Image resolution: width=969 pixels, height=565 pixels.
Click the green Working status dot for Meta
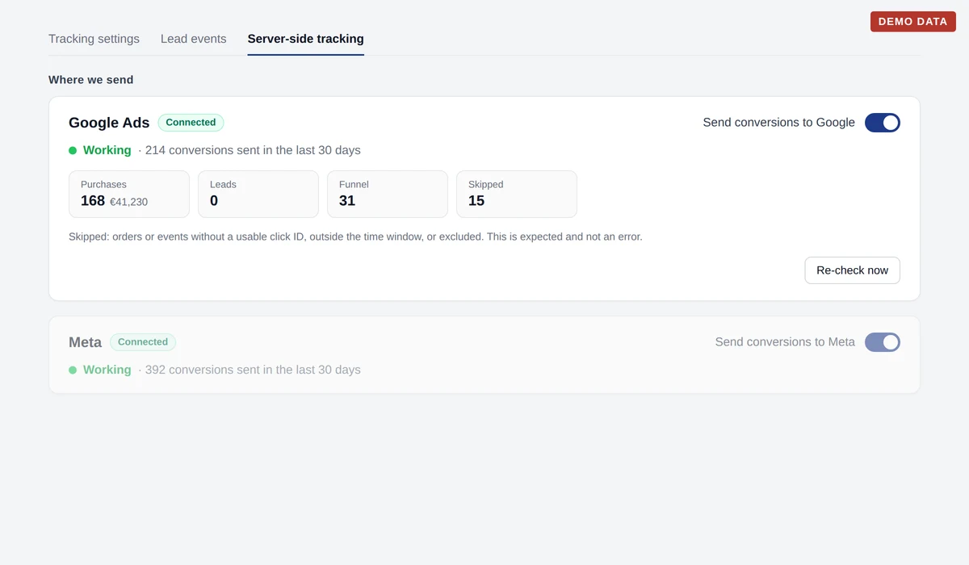coord(73,370)
